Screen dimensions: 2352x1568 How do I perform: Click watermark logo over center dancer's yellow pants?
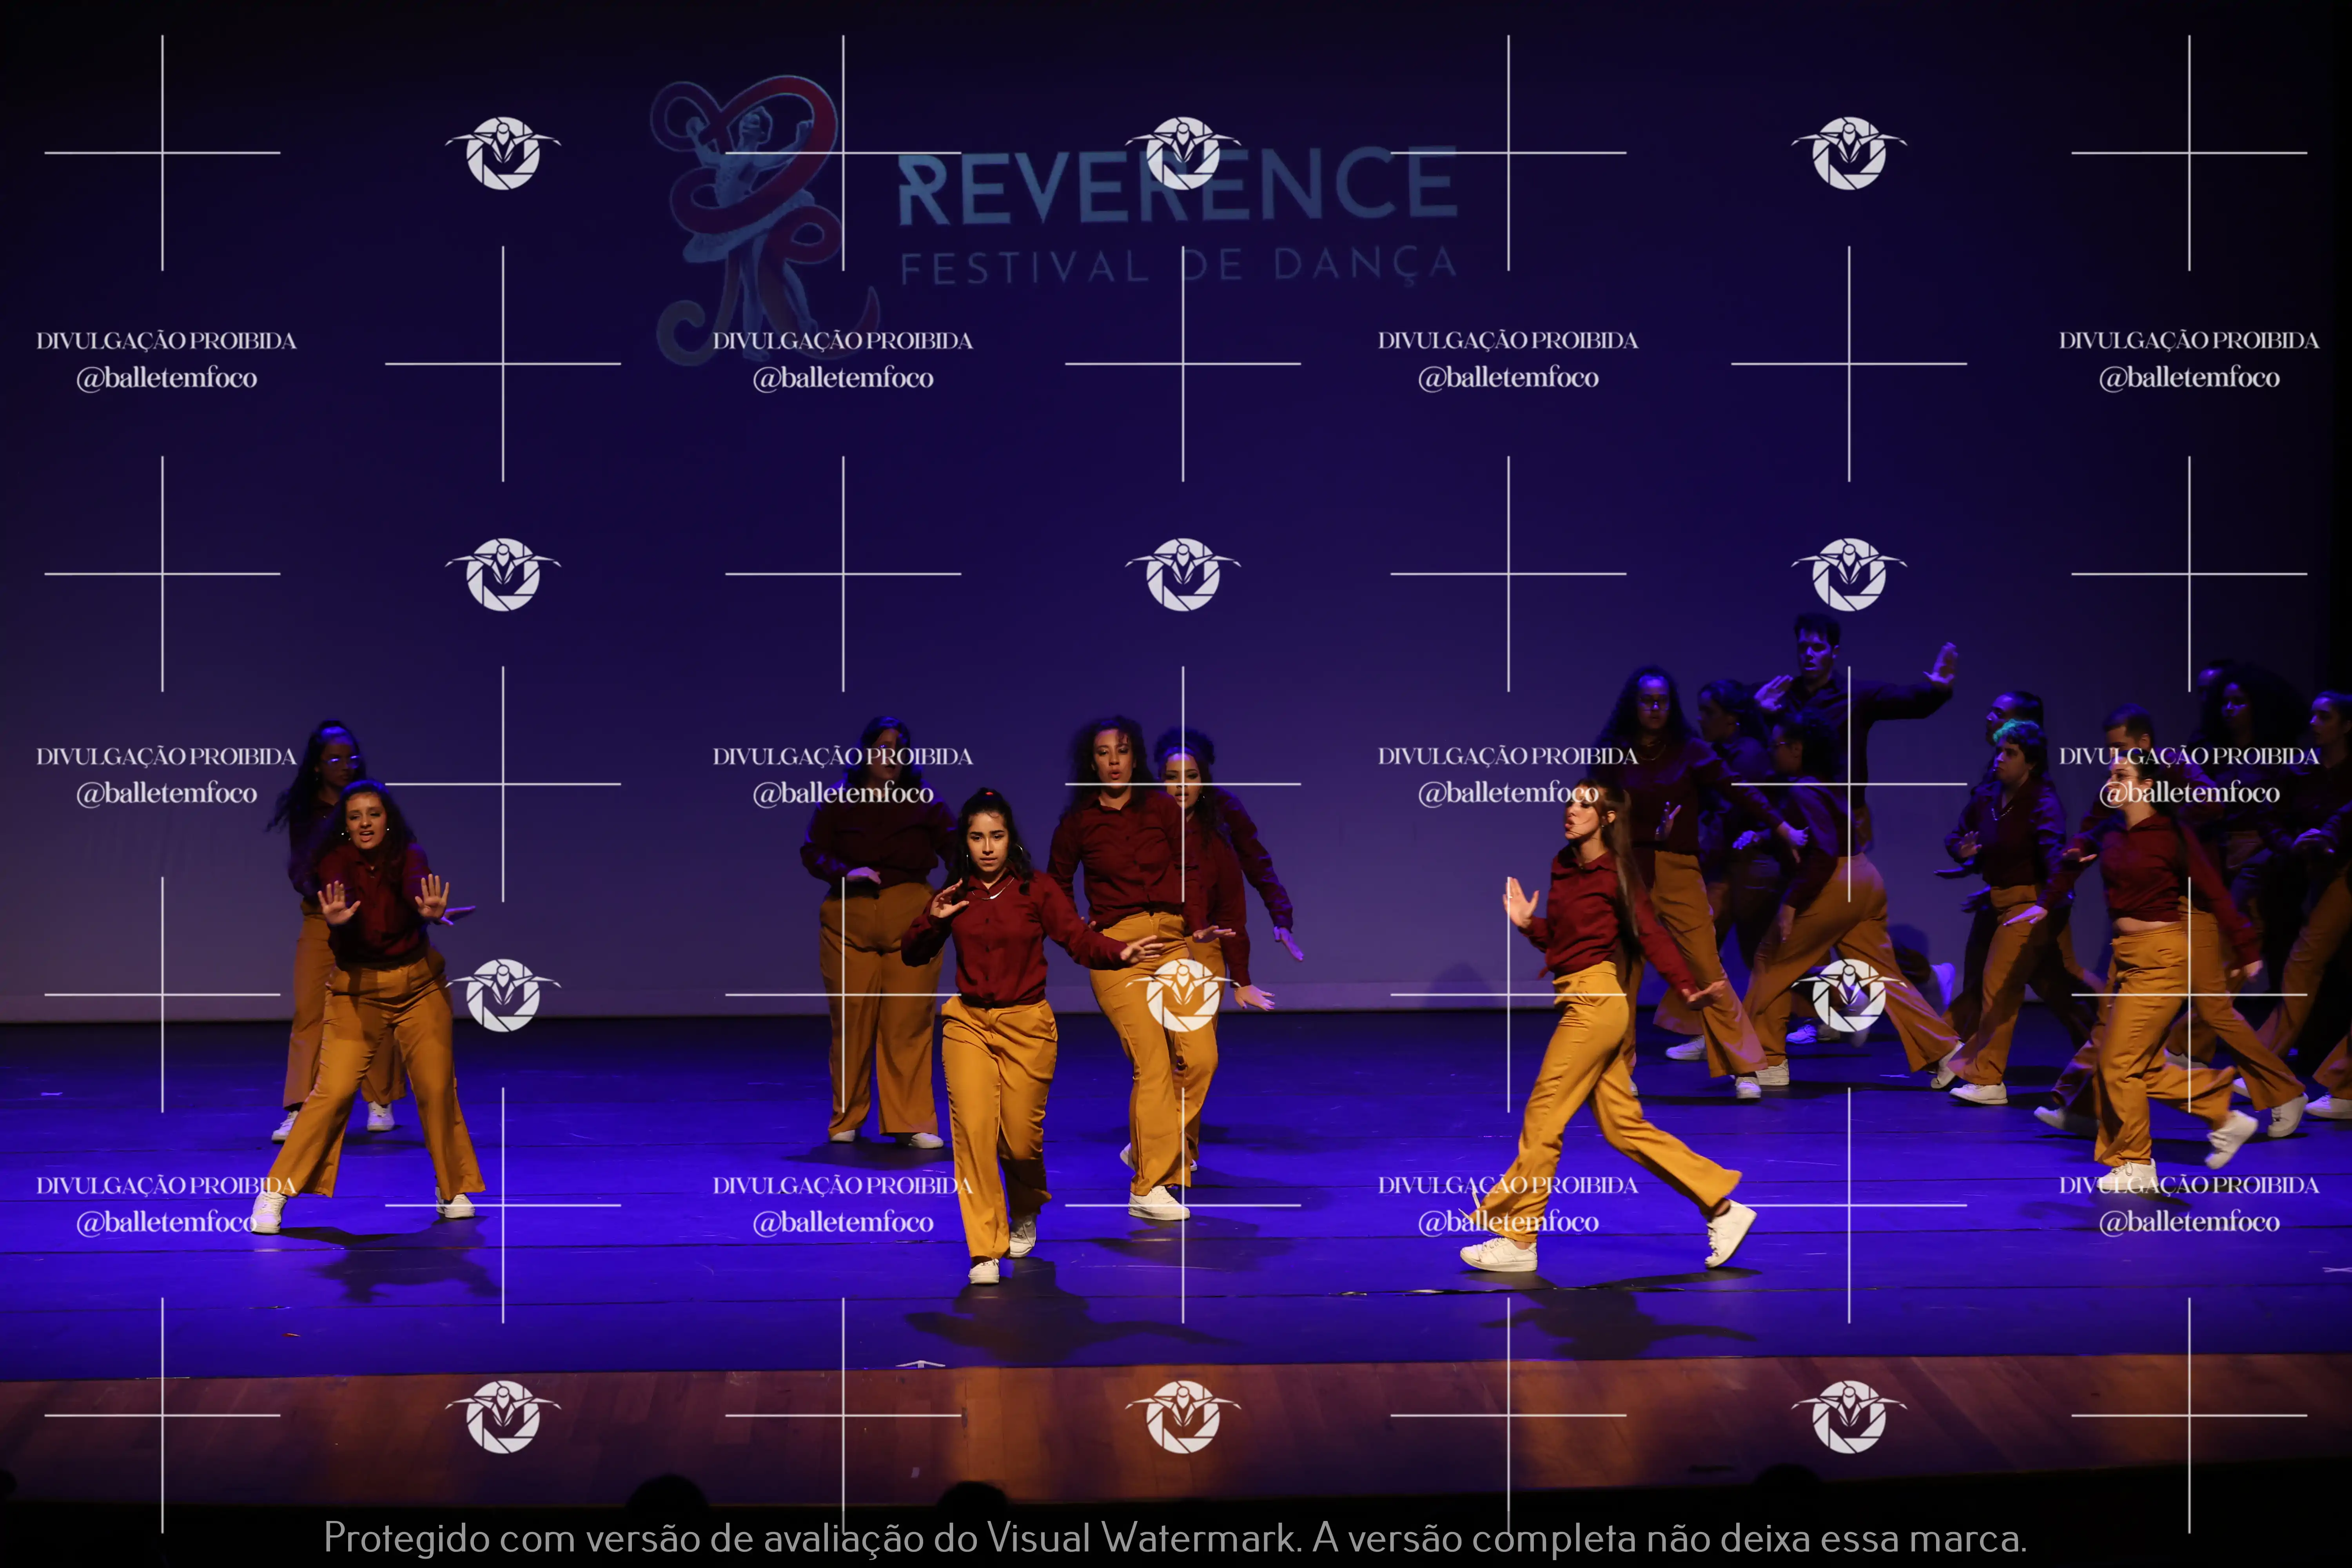pos(1183,994)
